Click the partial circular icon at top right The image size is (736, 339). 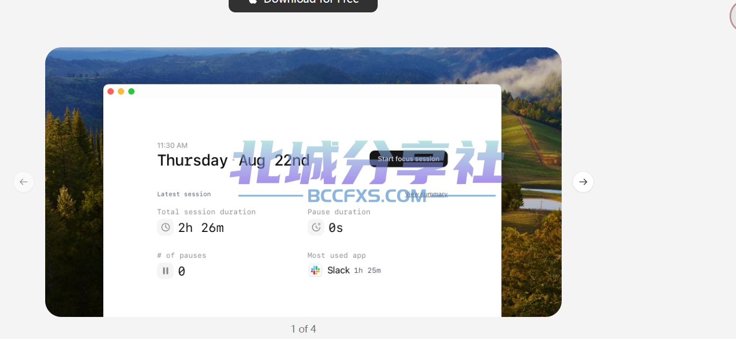point(733,16)
